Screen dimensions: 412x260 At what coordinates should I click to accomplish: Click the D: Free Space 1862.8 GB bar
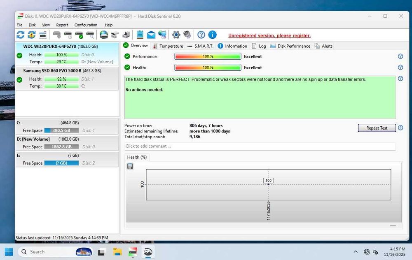61,146
